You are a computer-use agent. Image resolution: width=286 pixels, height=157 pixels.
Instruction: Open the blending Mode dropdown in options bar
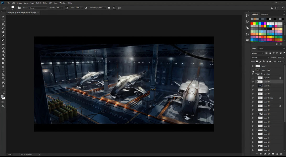point(38,8)
